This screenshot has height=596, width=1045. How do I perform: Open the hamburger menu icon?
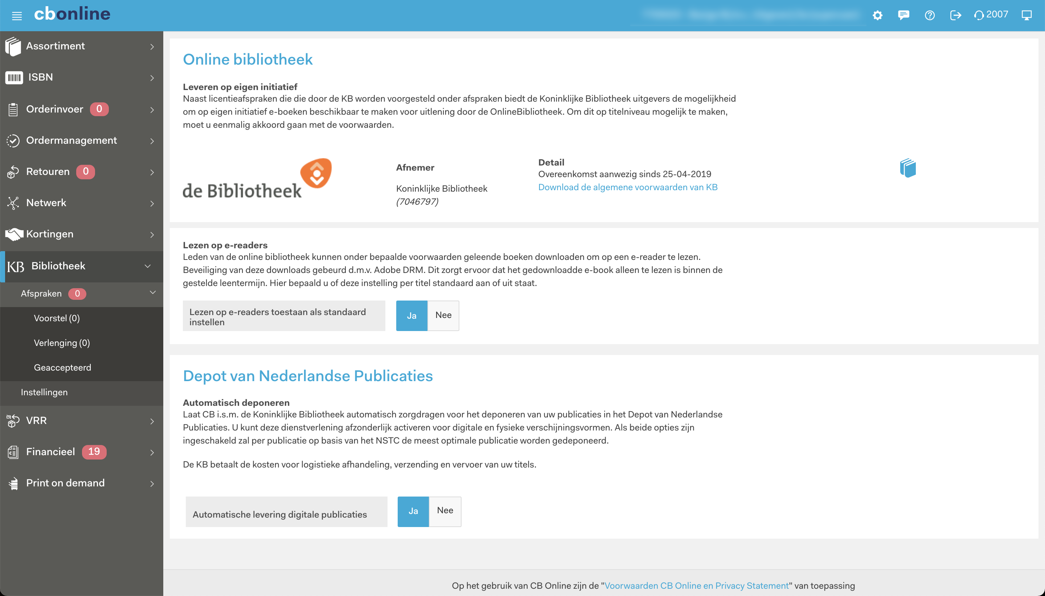tap(17, 16)
